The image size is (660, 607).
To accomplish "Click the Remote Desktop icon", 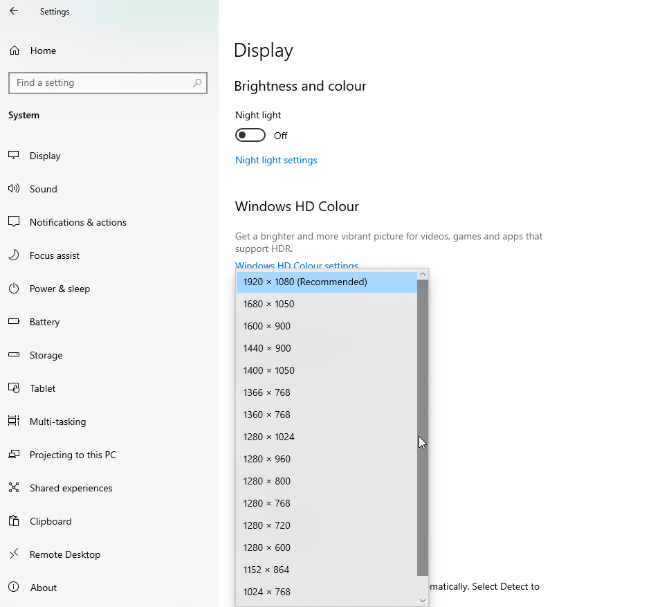I will [14, 554].
